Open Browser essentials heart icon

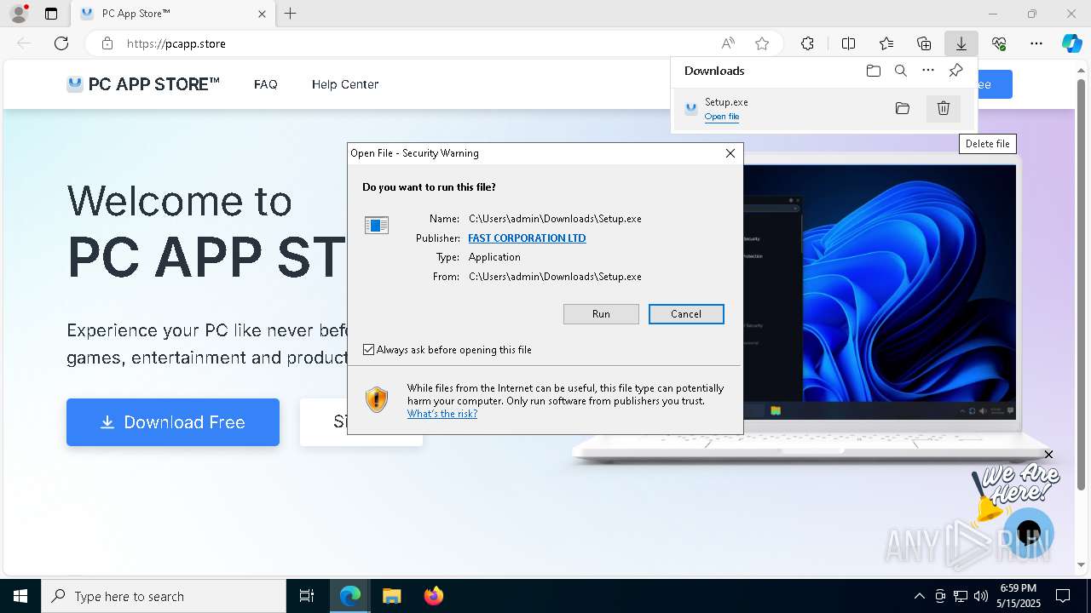(x=999, y=43)
